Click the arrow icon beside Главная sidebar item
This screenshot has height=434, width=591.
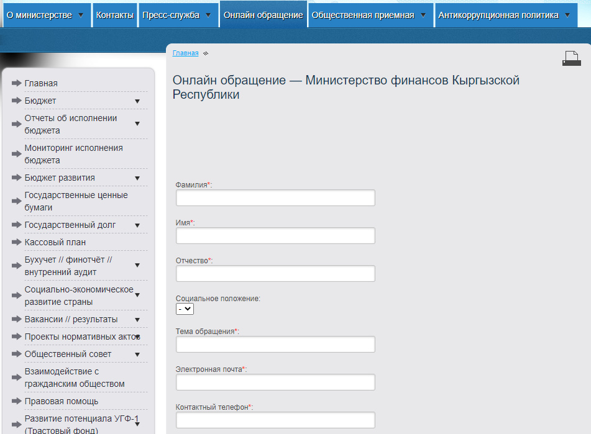16,83
